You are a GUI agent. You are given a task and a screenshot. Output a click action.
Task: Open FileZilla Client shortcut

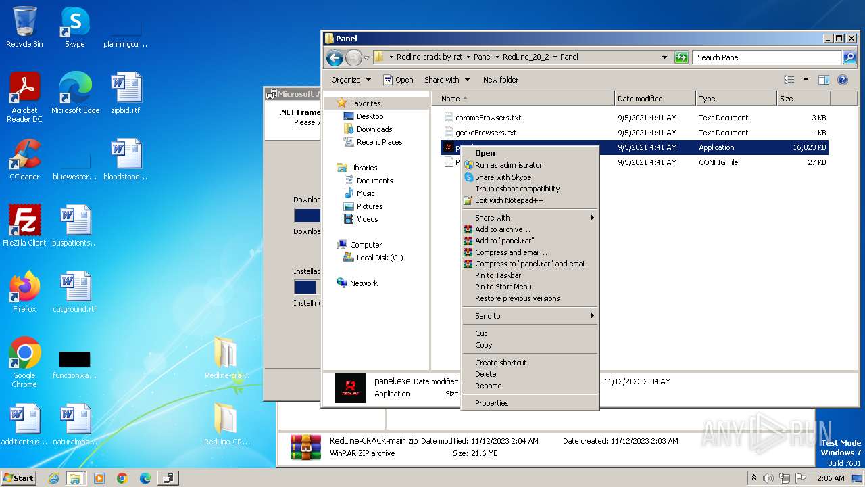click(x=24, y=226)
